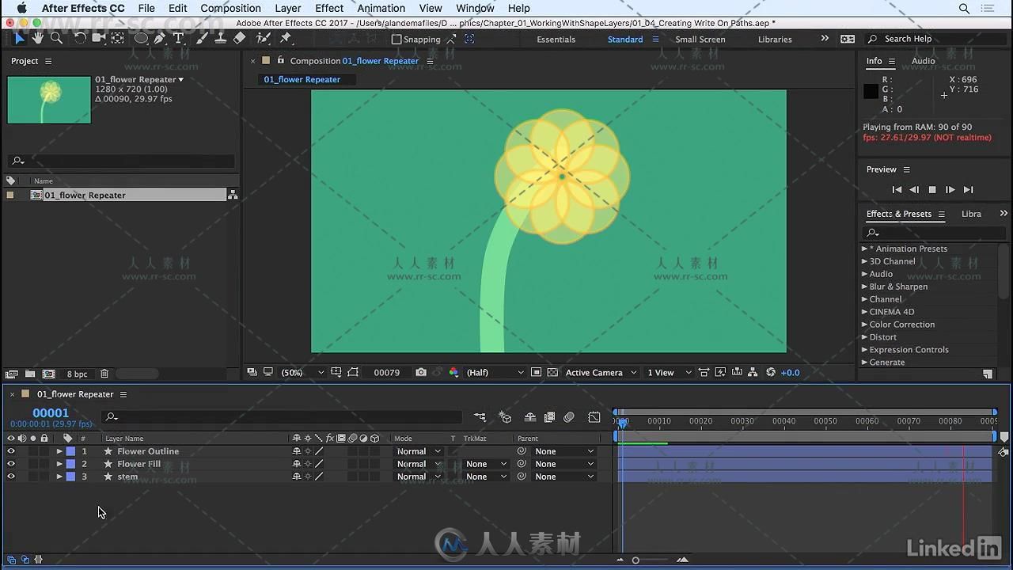Open the Effect menu

(x=329, y=8)
